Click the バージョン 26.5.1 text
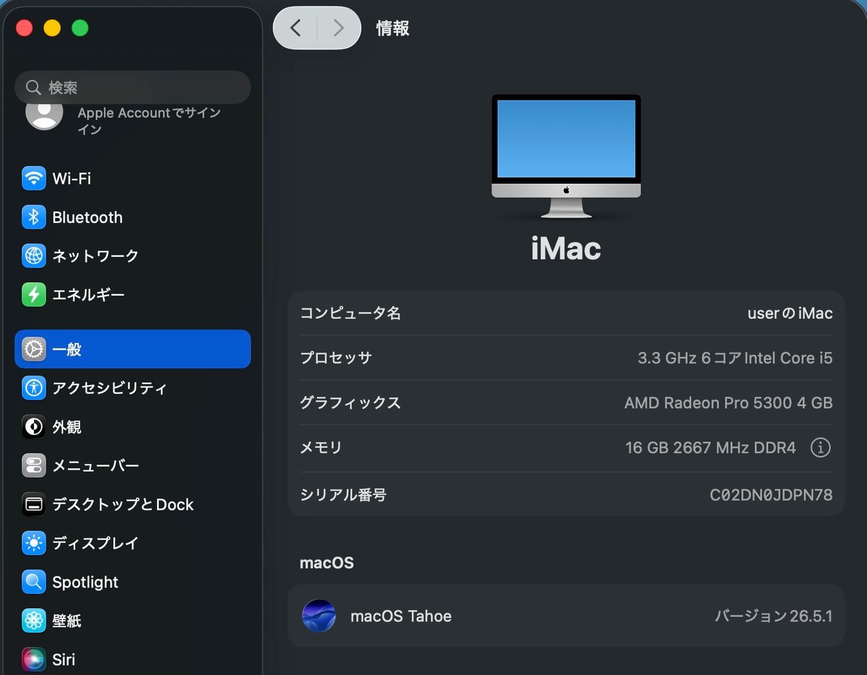Screen dimensions: 867x675 pyautogui.click(x=774, y=616)
